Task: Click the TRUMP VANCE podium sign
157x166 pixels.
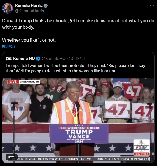Action: pos(79,134)
